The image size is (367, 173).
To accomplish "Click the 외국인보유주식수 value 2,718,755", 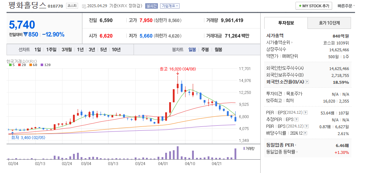I will click(340, 75).
